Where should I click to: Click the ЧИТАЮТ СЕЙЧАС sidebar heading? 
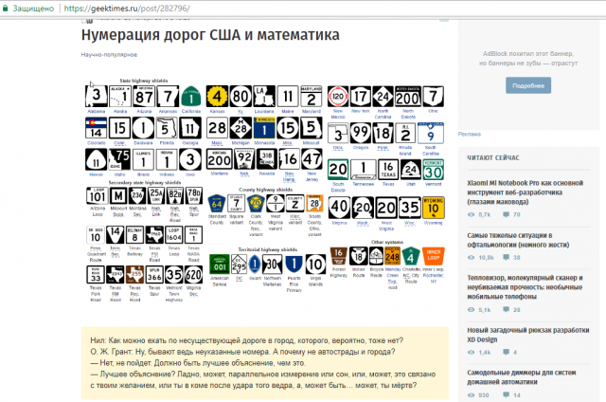pyautogui.click(x=493, y=157)
